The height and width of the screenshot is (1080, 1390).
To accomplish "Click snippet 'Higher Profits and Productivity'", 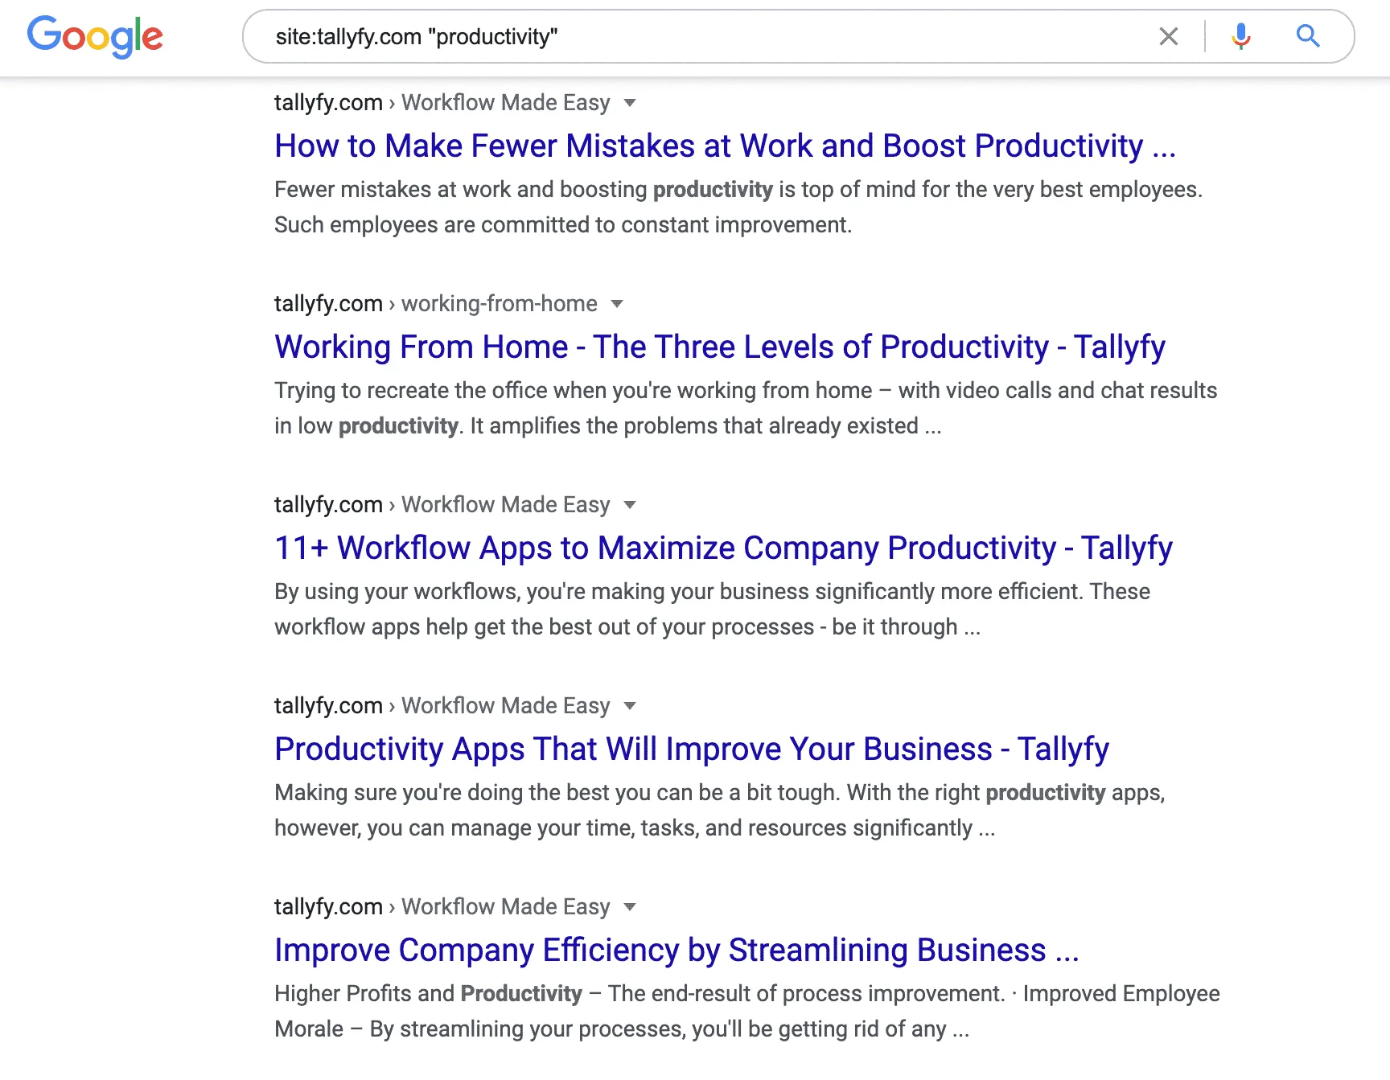I will tap(747, 1012).
